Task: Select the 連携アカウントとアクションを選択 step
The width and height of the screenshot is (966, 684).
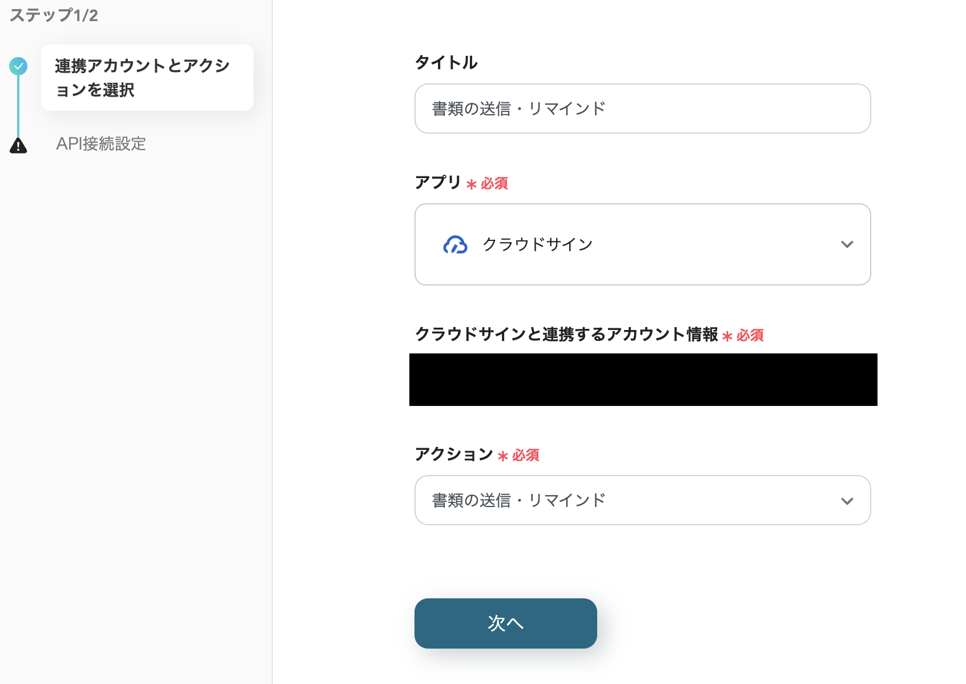Action: tap(146, 78)
